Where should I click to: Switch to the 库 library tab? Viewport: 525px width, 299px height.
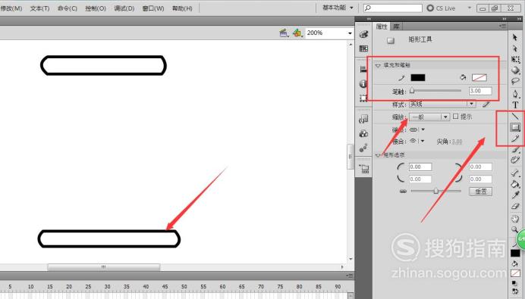(396, 26)
